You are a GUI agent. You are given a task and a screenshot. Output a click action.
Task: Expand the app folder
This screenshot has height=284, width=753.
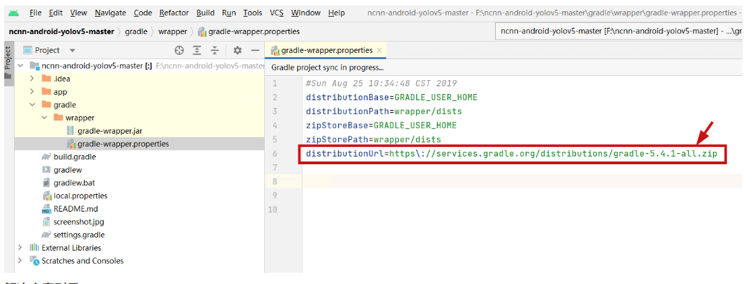click(32, 92)
